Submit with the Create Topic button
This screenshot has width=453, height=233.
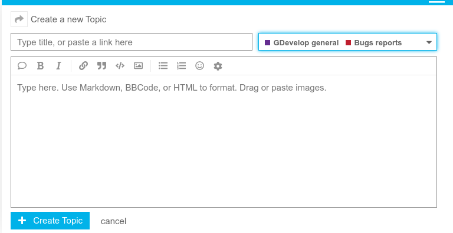tap(50, 221)
